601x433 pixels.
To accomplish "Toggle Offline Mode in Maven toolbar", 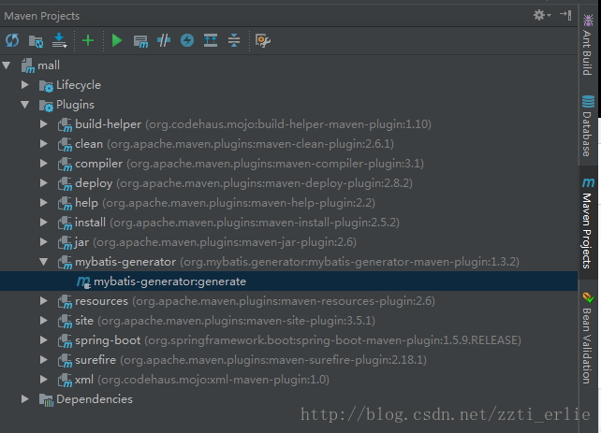I will (x=164, y=40).
